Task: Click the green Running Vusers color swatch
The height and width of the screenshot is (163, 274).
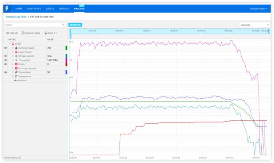Action: (x=66, y=48)
